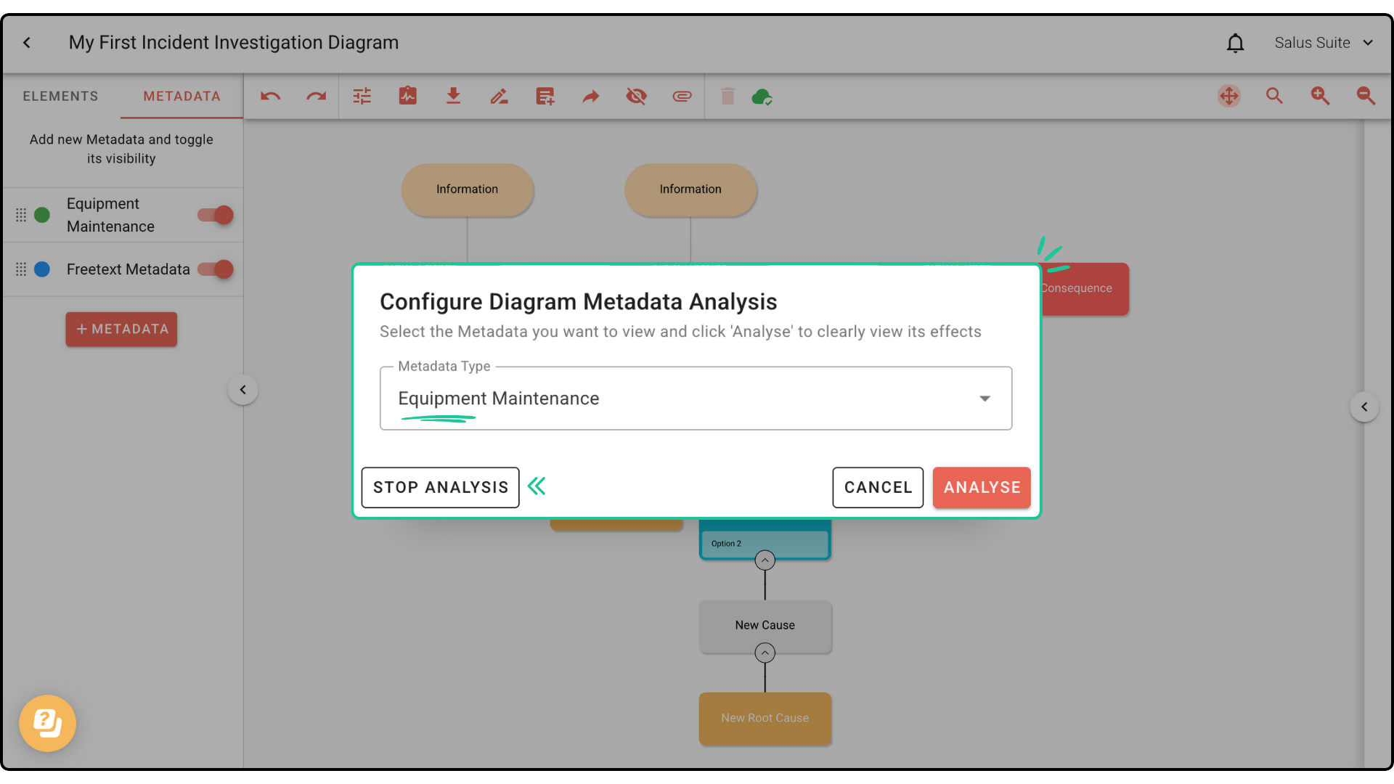Click the download diagram icon
This screenshot has height=784, width=1394.
[x=453, y=97]
